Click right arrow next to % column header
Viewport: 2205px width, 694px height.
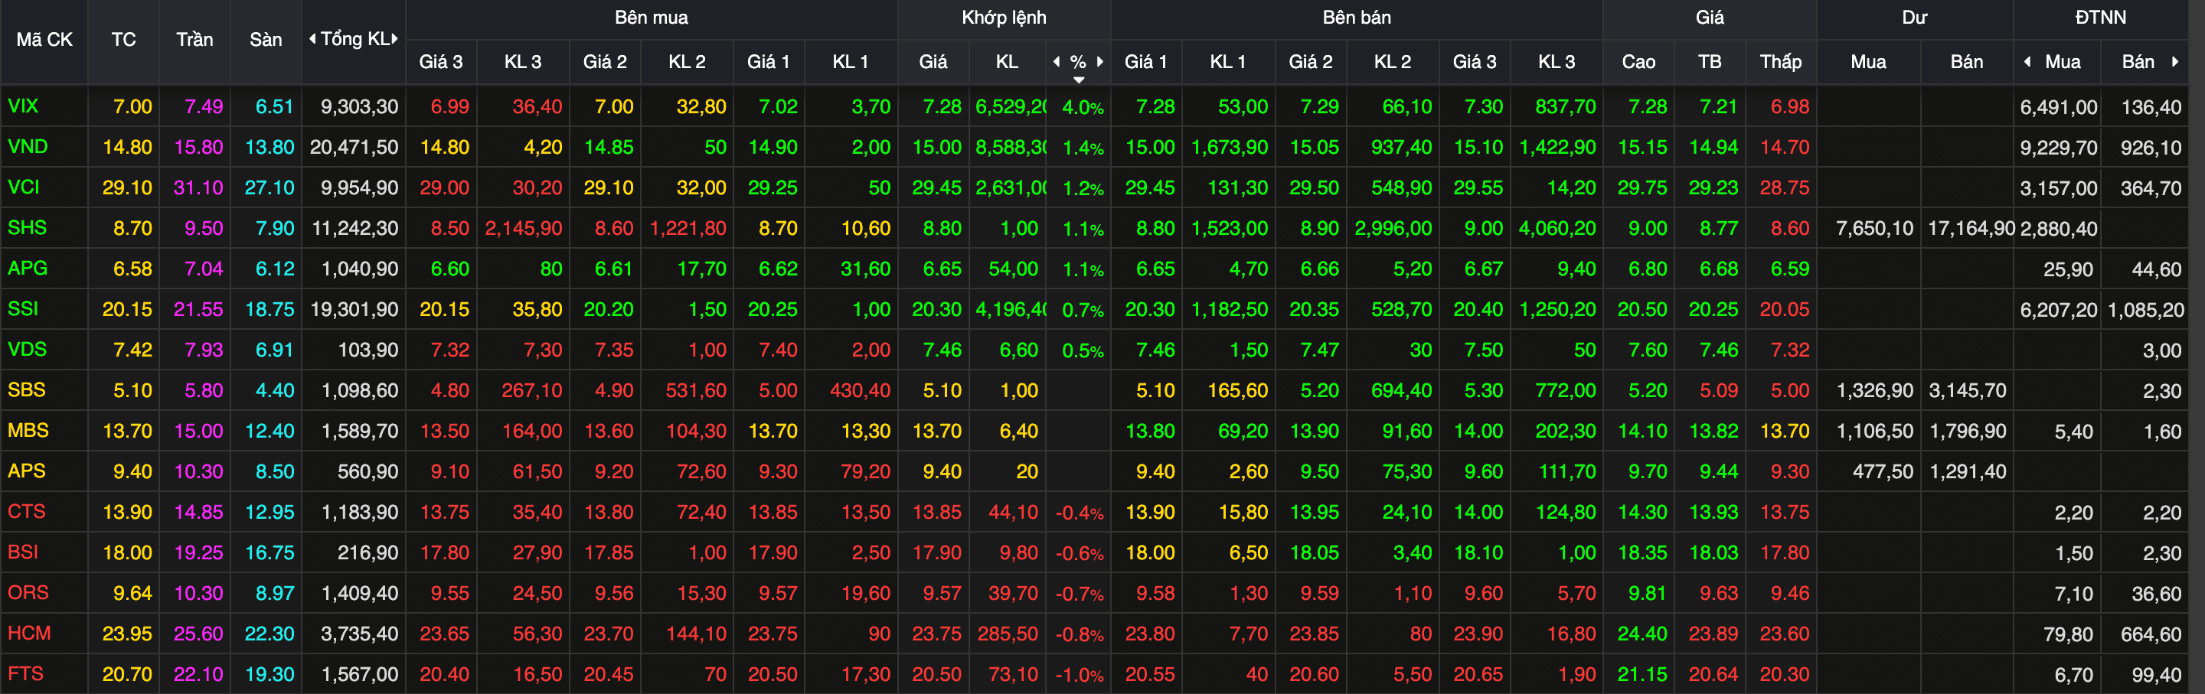(1101, 62)
